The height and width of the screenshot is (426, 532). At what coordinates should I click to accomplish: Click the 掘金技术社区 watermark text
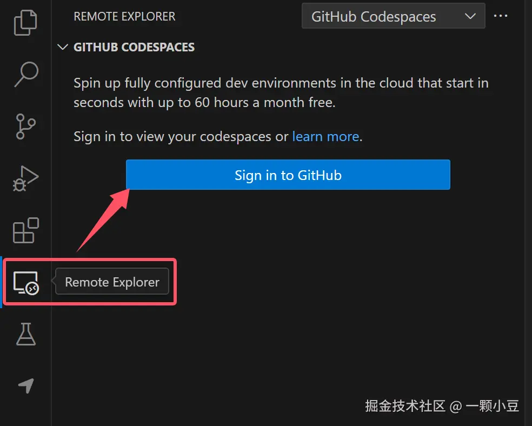pos(405,405)
